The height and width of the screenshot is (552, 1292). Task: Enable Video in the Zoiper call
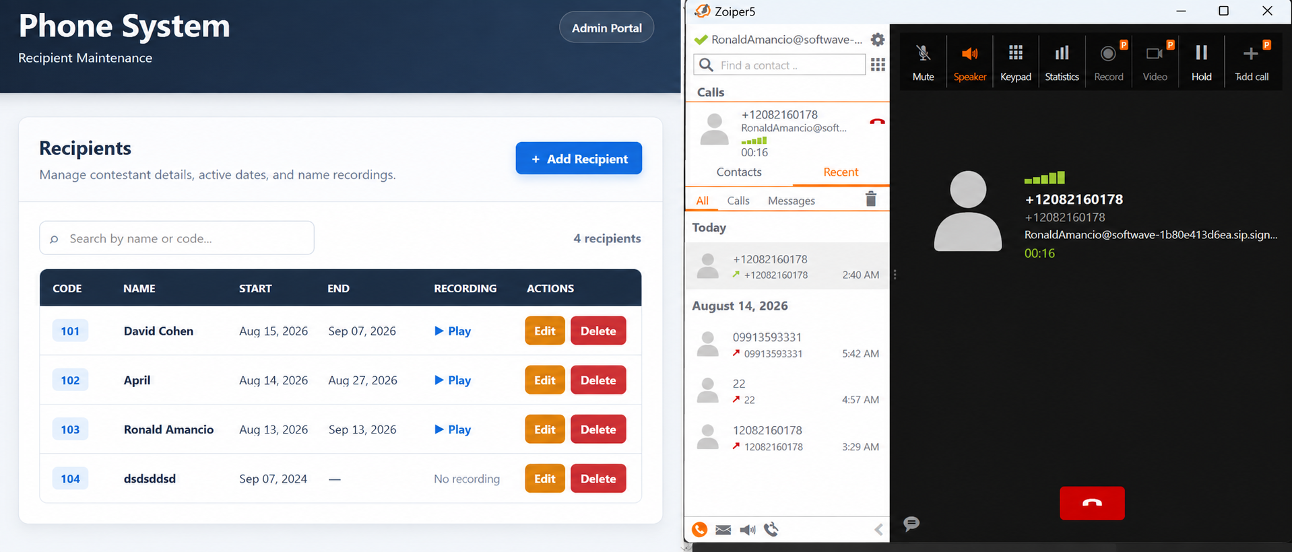click(1155, 63)
